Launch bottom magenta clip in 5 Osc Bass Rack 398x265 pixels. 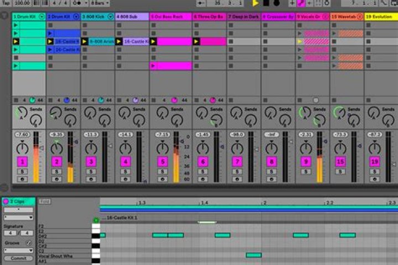153,66
